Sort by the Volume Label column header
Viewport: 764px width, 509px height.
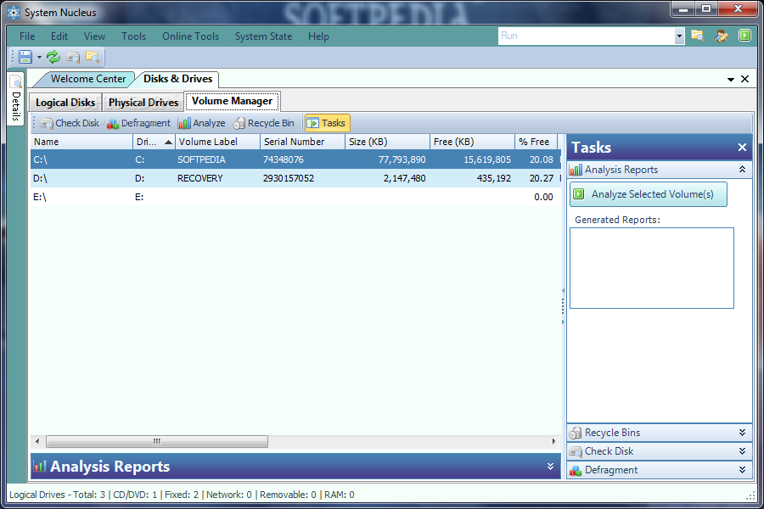click(x=218, y=142)
